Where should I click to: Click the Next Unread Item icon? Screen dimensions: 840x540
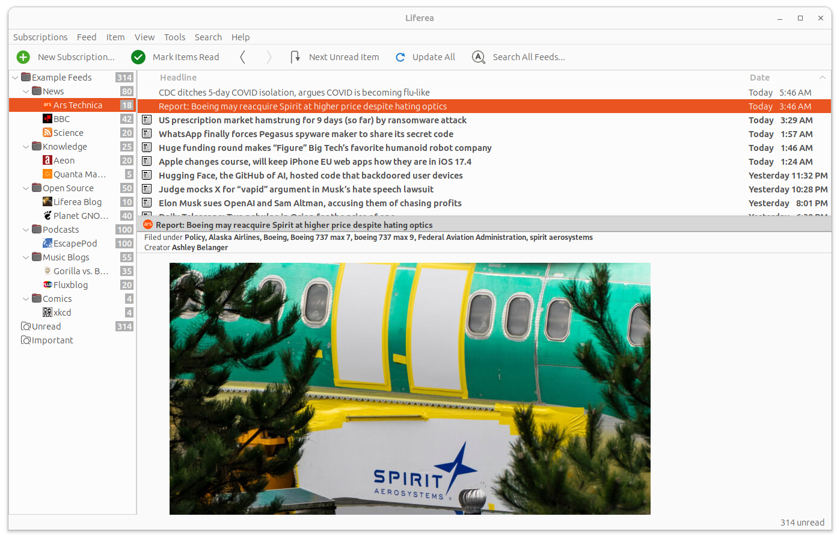pyautogui.click(x=295, y=57)
